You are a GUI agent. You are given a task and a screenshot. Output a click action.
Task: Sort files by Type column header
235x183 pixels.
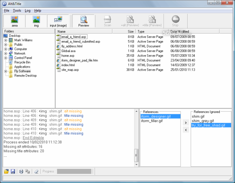tap(152, 32)
